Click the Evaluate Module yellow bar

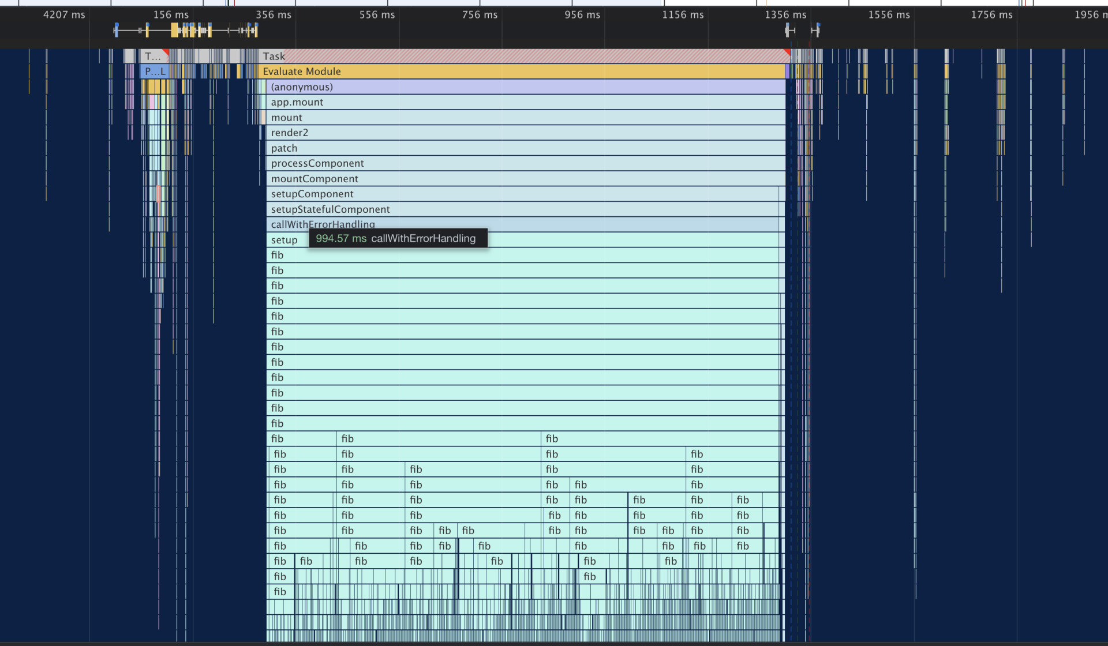[522, 72]
